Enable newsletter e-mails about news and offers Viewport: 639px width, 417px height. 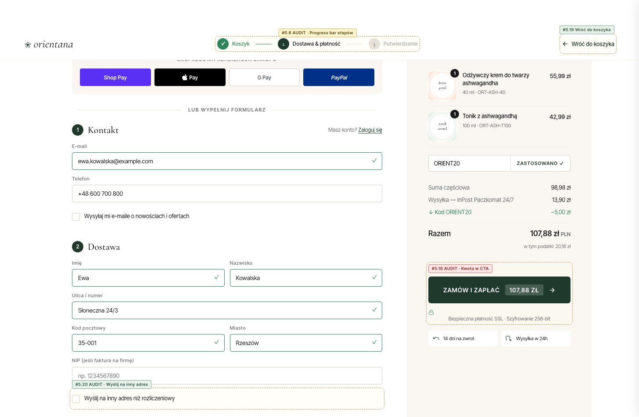[x=76, y=217]
